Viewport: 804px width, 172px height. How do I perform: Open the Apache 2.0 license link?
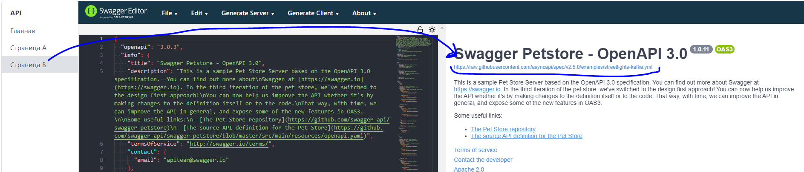[469, 169]
